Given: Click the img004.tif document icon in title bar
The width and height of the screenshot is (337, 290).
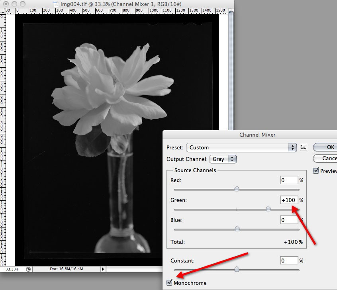Looking at the screenshot, I should [x=55, y=4].
